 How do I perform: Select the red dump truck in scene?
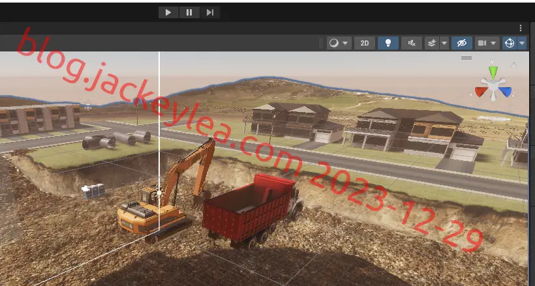252,211
